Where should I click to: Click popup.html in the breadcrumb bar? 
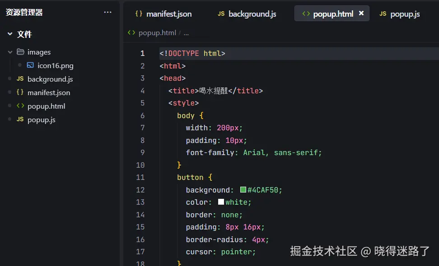[157, 33]
